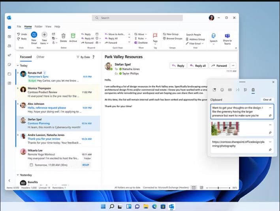Click Reply in the Respond group
This screenshot has width=280, height=211.
pos(86,34)
